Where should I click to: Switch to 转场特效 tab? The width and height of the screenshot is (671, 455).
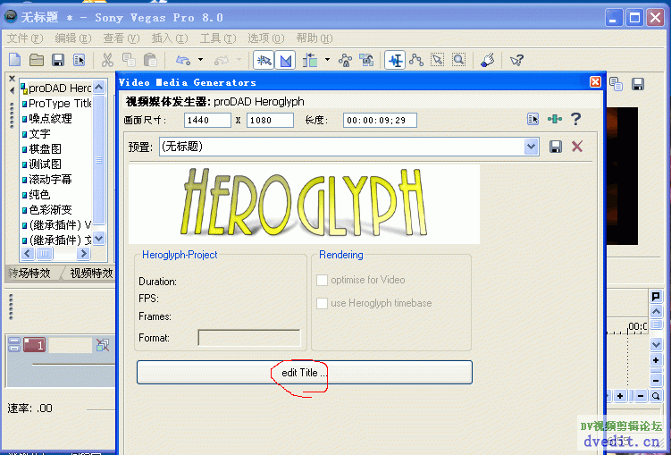point(30,273)
